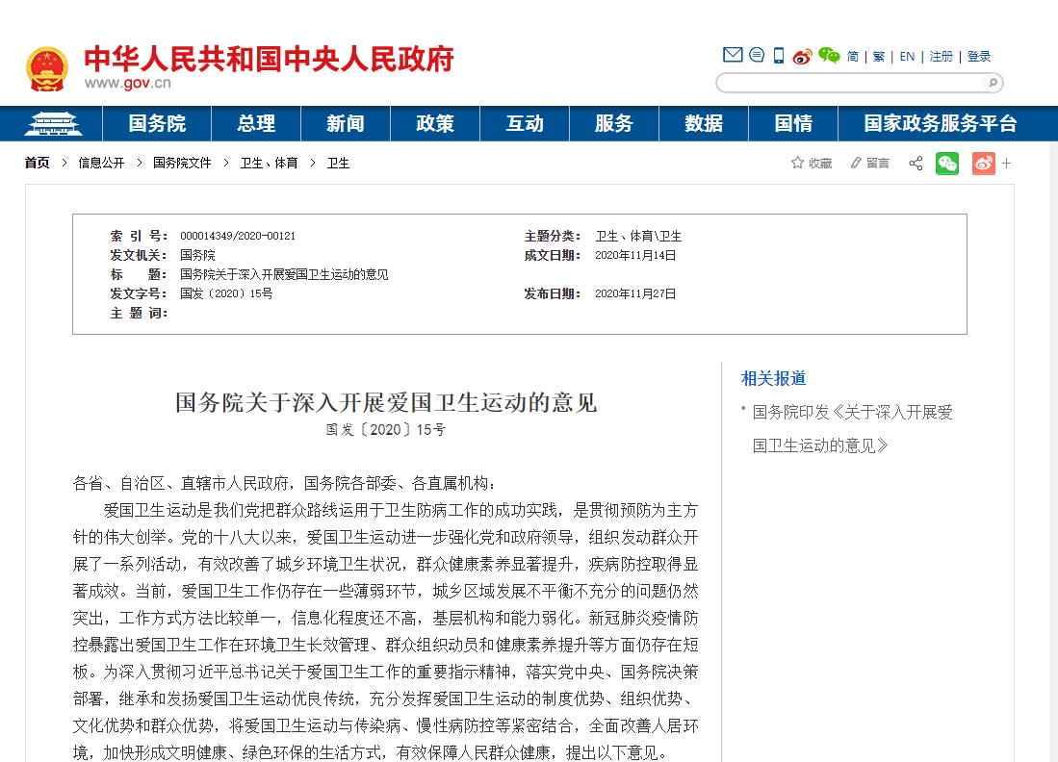
Task: Share the article via the green WeChat icon
Action: (x=946, y=164)
